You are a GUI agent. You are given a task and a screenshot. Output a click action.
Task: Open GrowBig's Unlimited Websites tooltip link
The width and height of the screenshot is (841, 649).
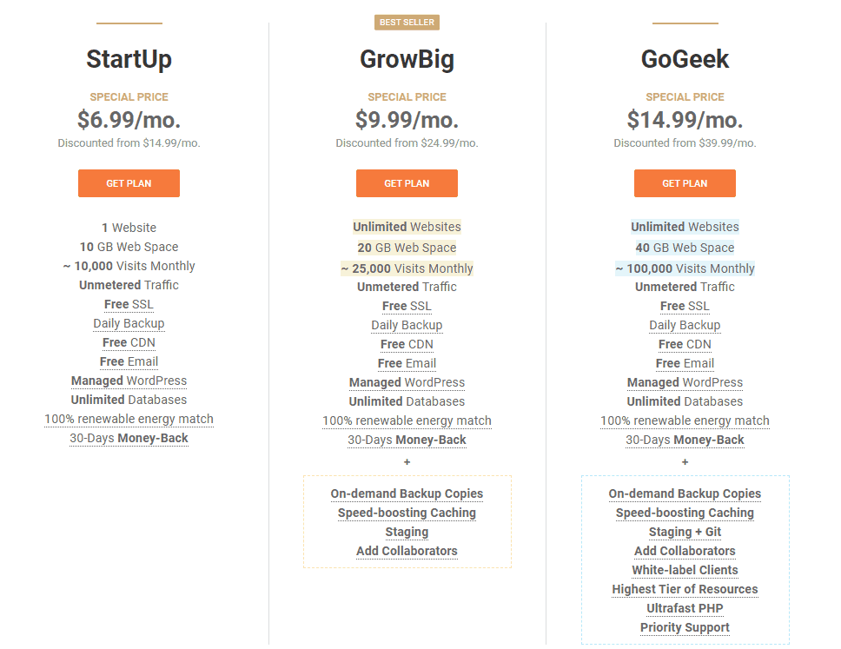coord(407,227)
